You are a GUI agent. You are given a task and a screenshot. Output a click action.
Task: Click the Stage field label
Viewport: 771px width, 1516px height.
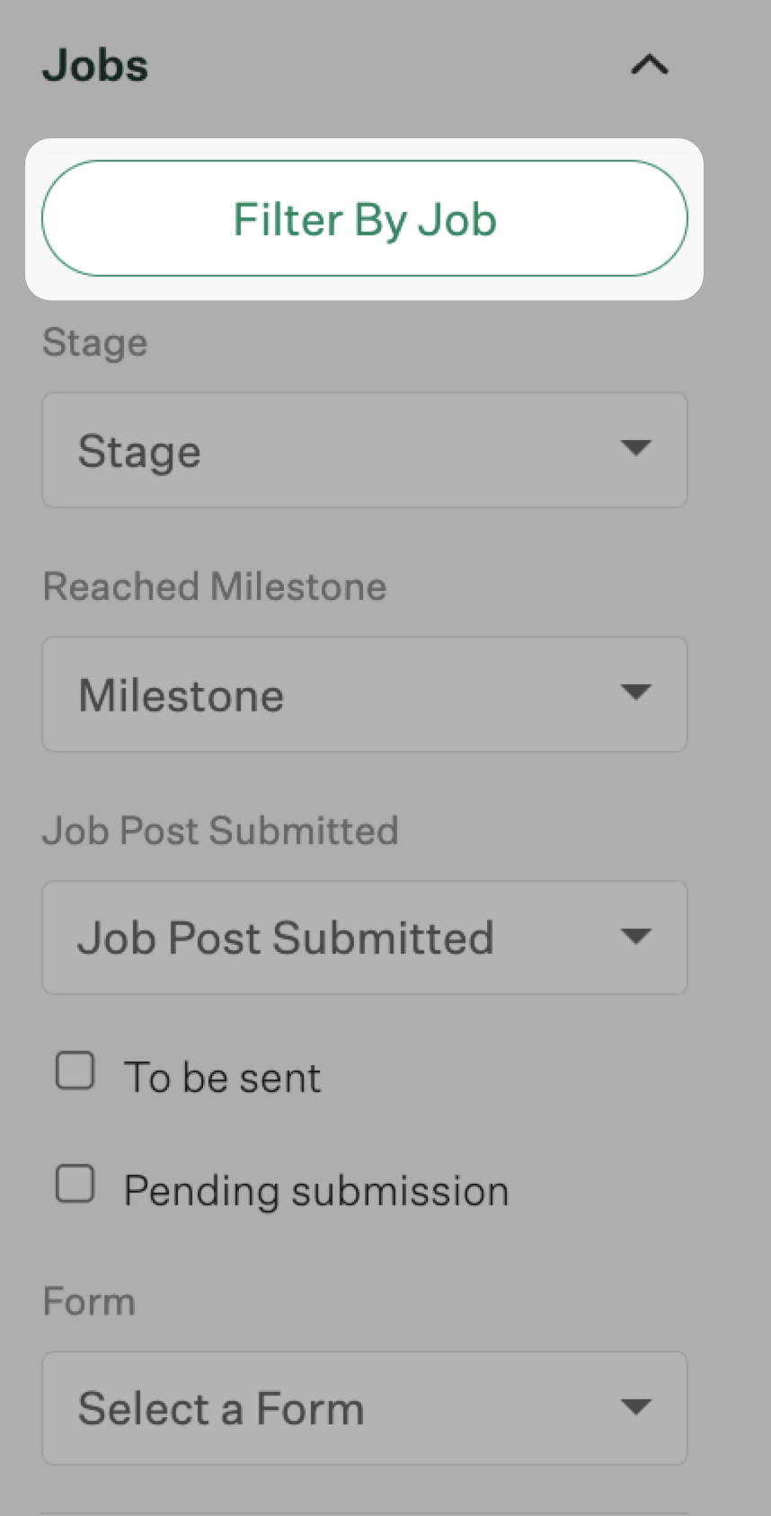tap(94, 342)
